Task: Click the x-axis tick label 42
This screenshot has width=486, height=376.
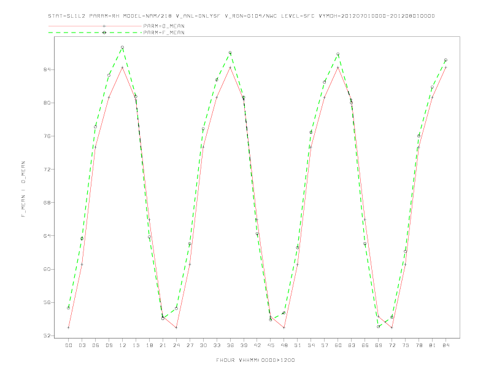Action: 257,345
